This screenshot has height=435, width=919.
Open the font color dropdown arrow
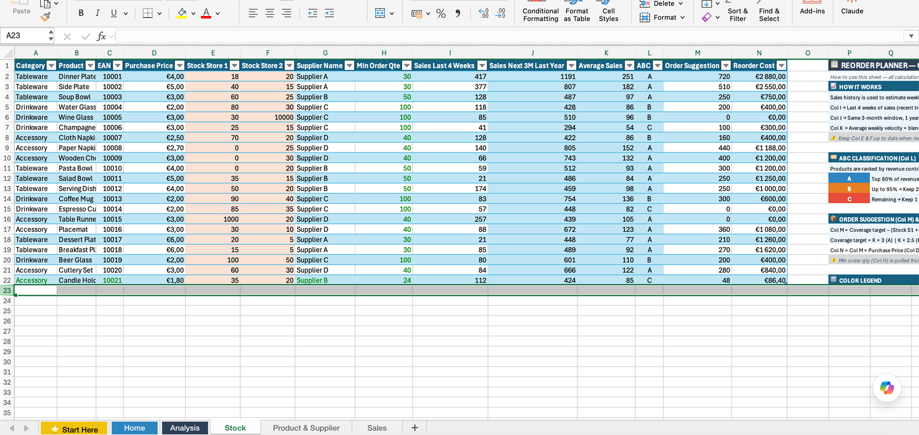tap(218, 13)
